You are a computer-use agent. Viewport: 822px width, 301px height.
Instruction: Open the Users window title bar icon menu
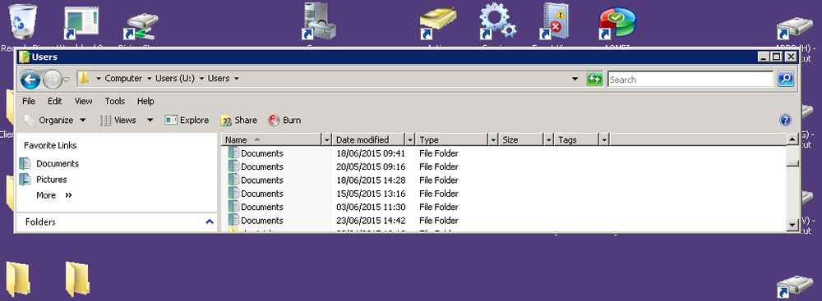(24, 57)
